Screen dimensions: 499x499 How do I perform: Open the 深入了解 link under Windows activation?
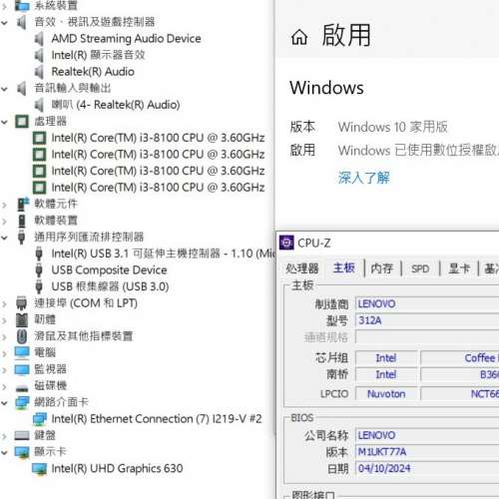tap(363, 178)
